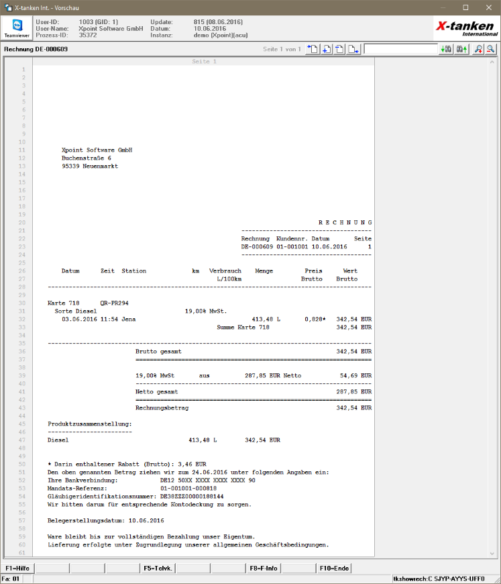The image size is (501, 584).
Task: Click 'Summe Karte 718' line
Action: coord(243,328)
